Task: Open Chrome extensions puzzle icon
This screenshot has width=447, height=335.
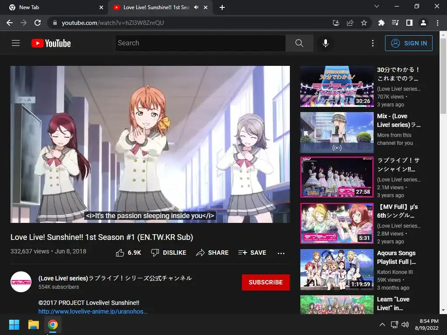Action: (382, 23)
